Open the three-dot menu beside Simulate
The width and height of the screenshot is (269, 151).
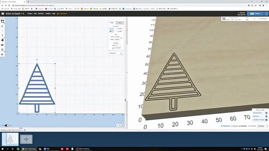coord(267,126)
